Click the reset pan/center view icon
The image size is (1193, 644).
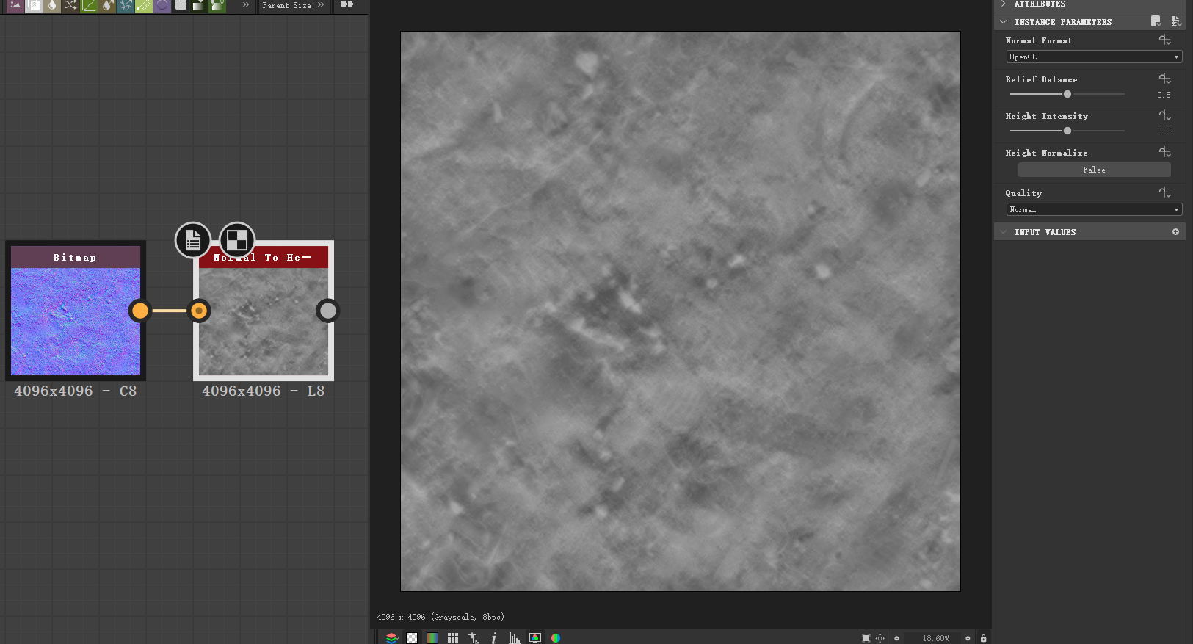click(x=880, y=638)
